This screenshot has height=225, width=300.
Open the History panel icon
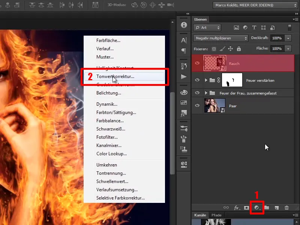(184, 66)
